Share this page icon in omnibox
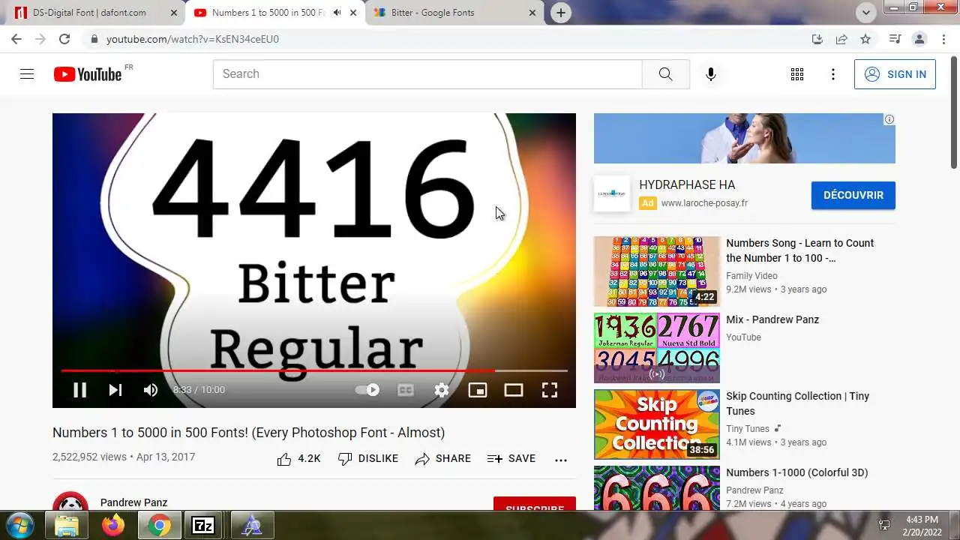This screenshot has height=540, width=960. coord(841,39)
